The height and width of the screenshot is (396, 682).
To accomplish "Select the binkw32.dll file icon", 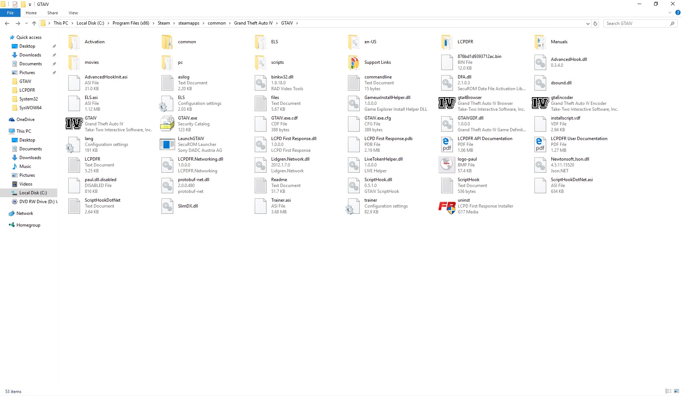I will pos(261,83).
